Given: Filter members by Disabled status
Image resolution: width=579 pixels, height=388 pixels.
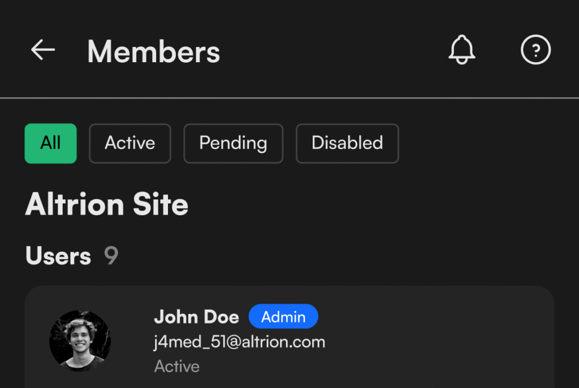Looking at the screenshot, I should point(347,143).
